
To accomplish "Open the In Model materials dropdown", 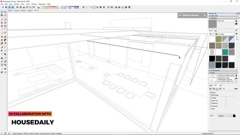I will point(226,34).
